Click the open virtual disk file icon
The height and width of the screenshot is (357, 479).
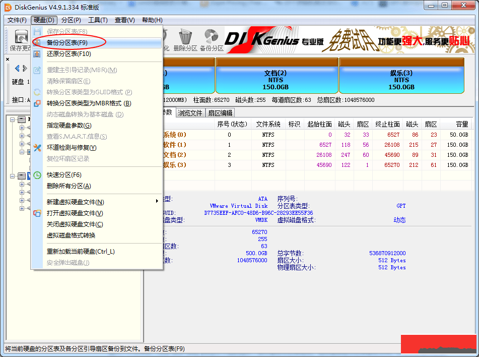(x=37, y=213)
